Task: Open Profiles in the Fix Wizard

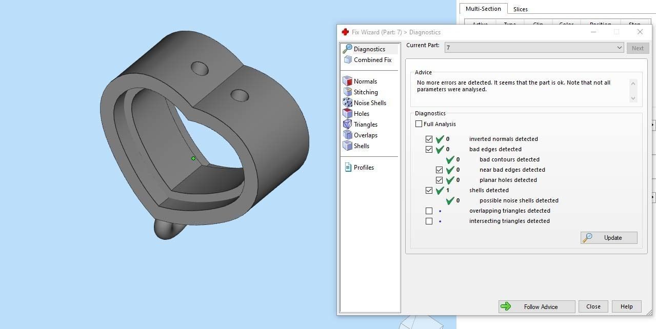Action: 359,168
